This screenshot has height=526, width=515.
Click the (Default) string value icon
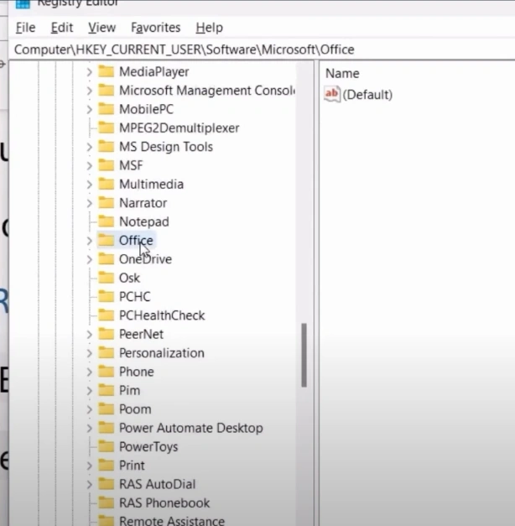[332, 94]
